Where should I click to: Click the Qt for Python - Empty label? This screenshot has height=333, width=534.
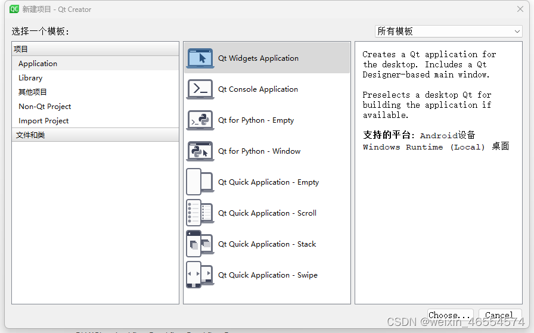click(x=256, y=120)
